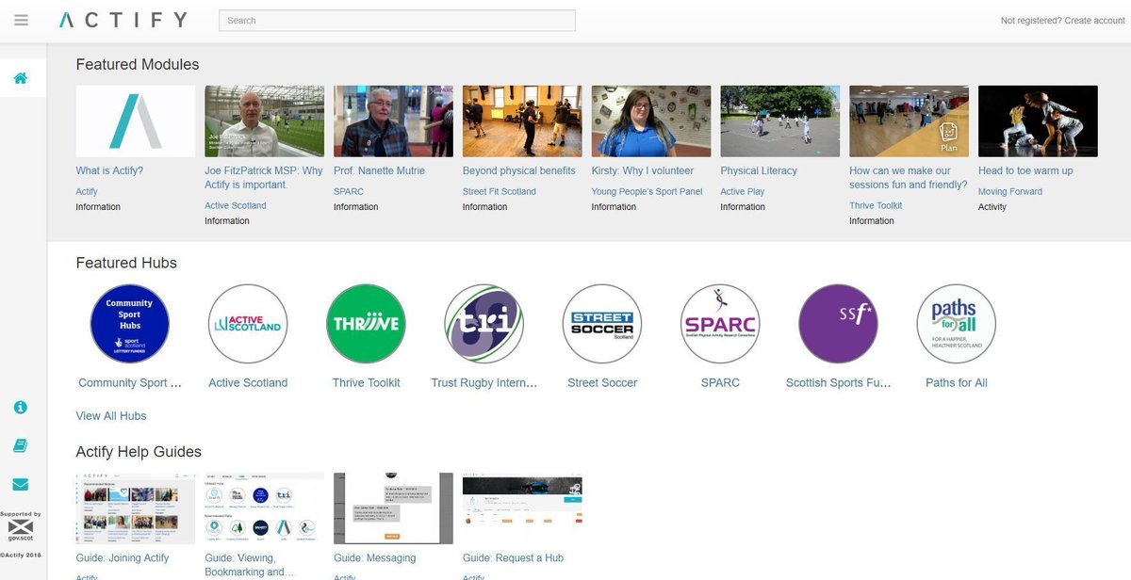Click Thrive Toolkit link under sessions module
This screenshot has height=580, width=1131.
pos(876,205)
